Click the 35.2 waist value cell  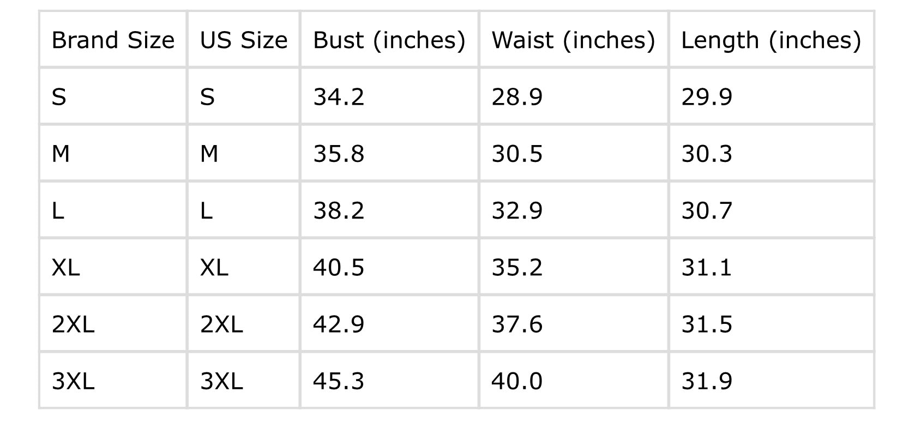[574, 267]
